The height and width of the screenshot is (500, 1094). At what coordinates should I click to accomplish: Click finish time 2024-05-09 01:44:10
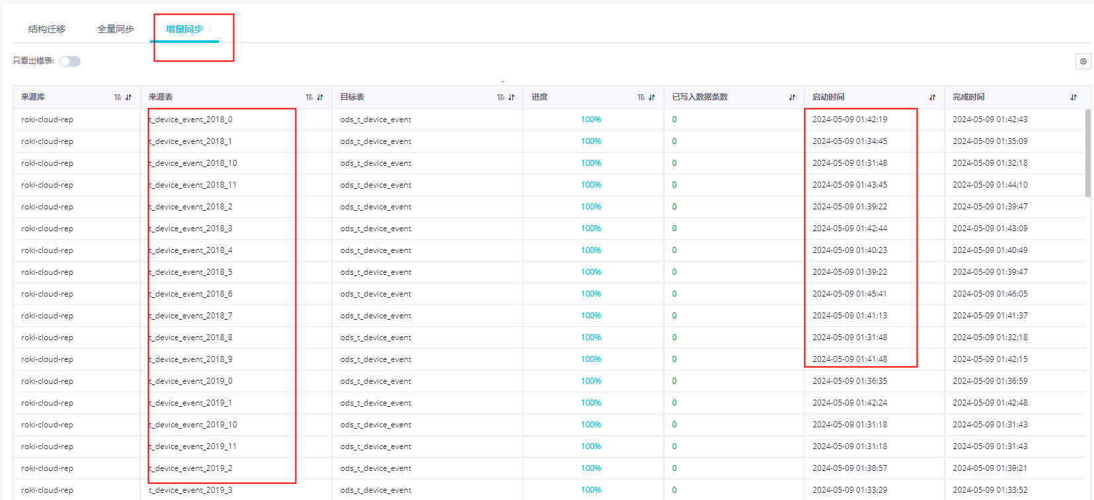[990, 185]
